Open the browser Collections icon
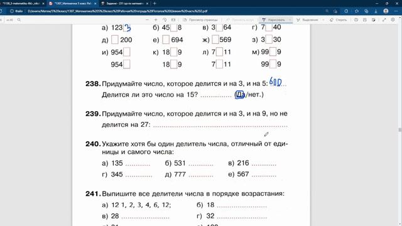 click(366, 11)
